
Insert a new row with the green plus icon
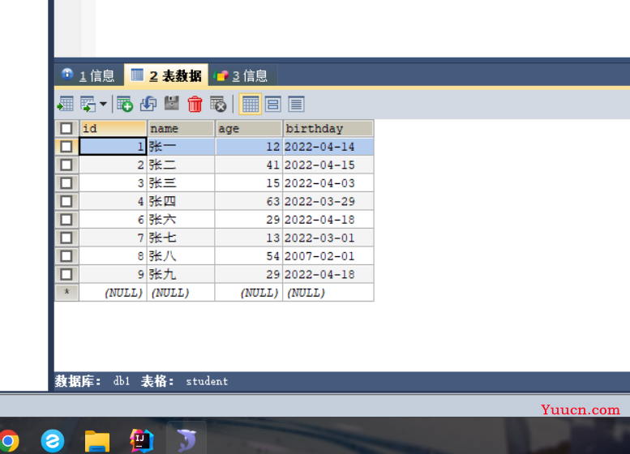tap(125, 104)
